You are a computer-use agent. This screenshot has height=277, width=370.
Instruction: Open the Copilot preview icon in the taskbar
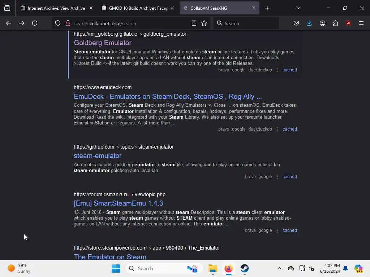coord(358,268)
